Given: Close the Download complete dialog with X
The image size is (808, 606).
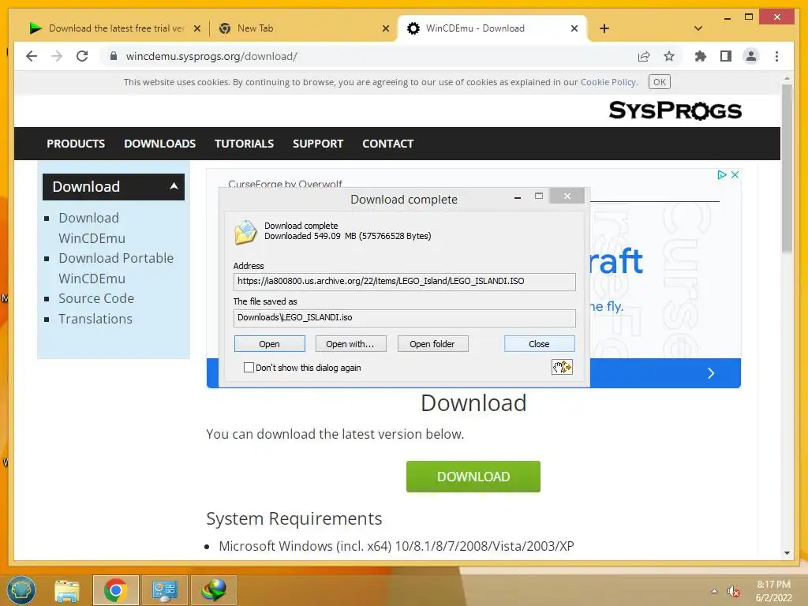Looking at the screenshot, I should click(x=567, y=196).
